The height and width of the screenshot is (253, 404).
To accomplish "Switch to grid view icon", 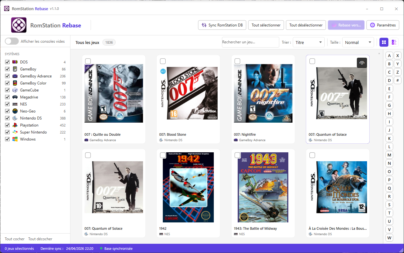I will [384, 42].
